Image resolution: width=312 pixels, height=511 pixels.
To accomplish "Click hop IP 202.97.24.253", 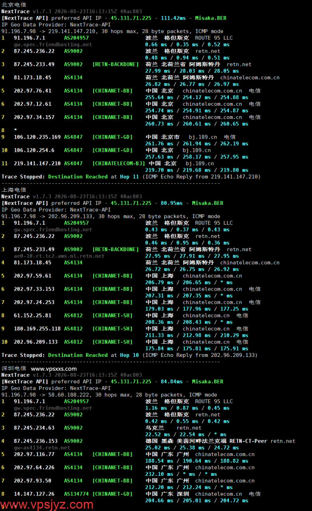I will [34, 302].
